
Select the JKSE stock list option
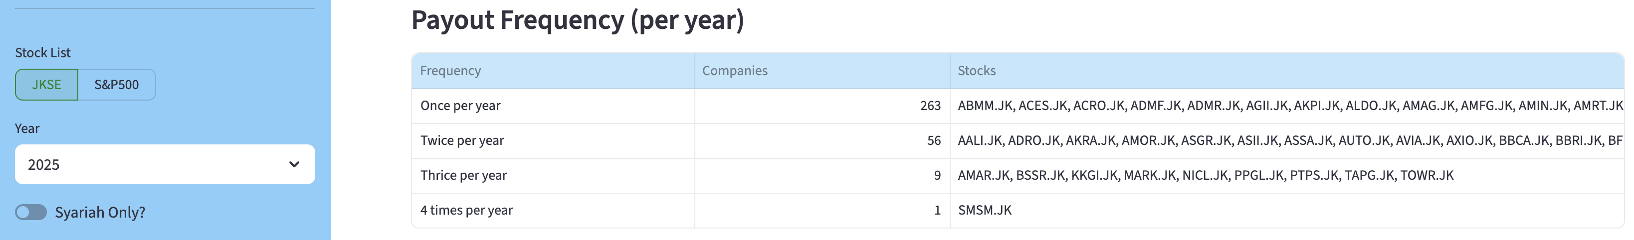46,85
